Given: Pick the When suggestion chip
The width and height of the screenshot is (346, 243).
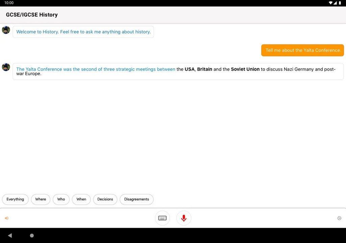Looking at the screenshot, I should 81,199.
